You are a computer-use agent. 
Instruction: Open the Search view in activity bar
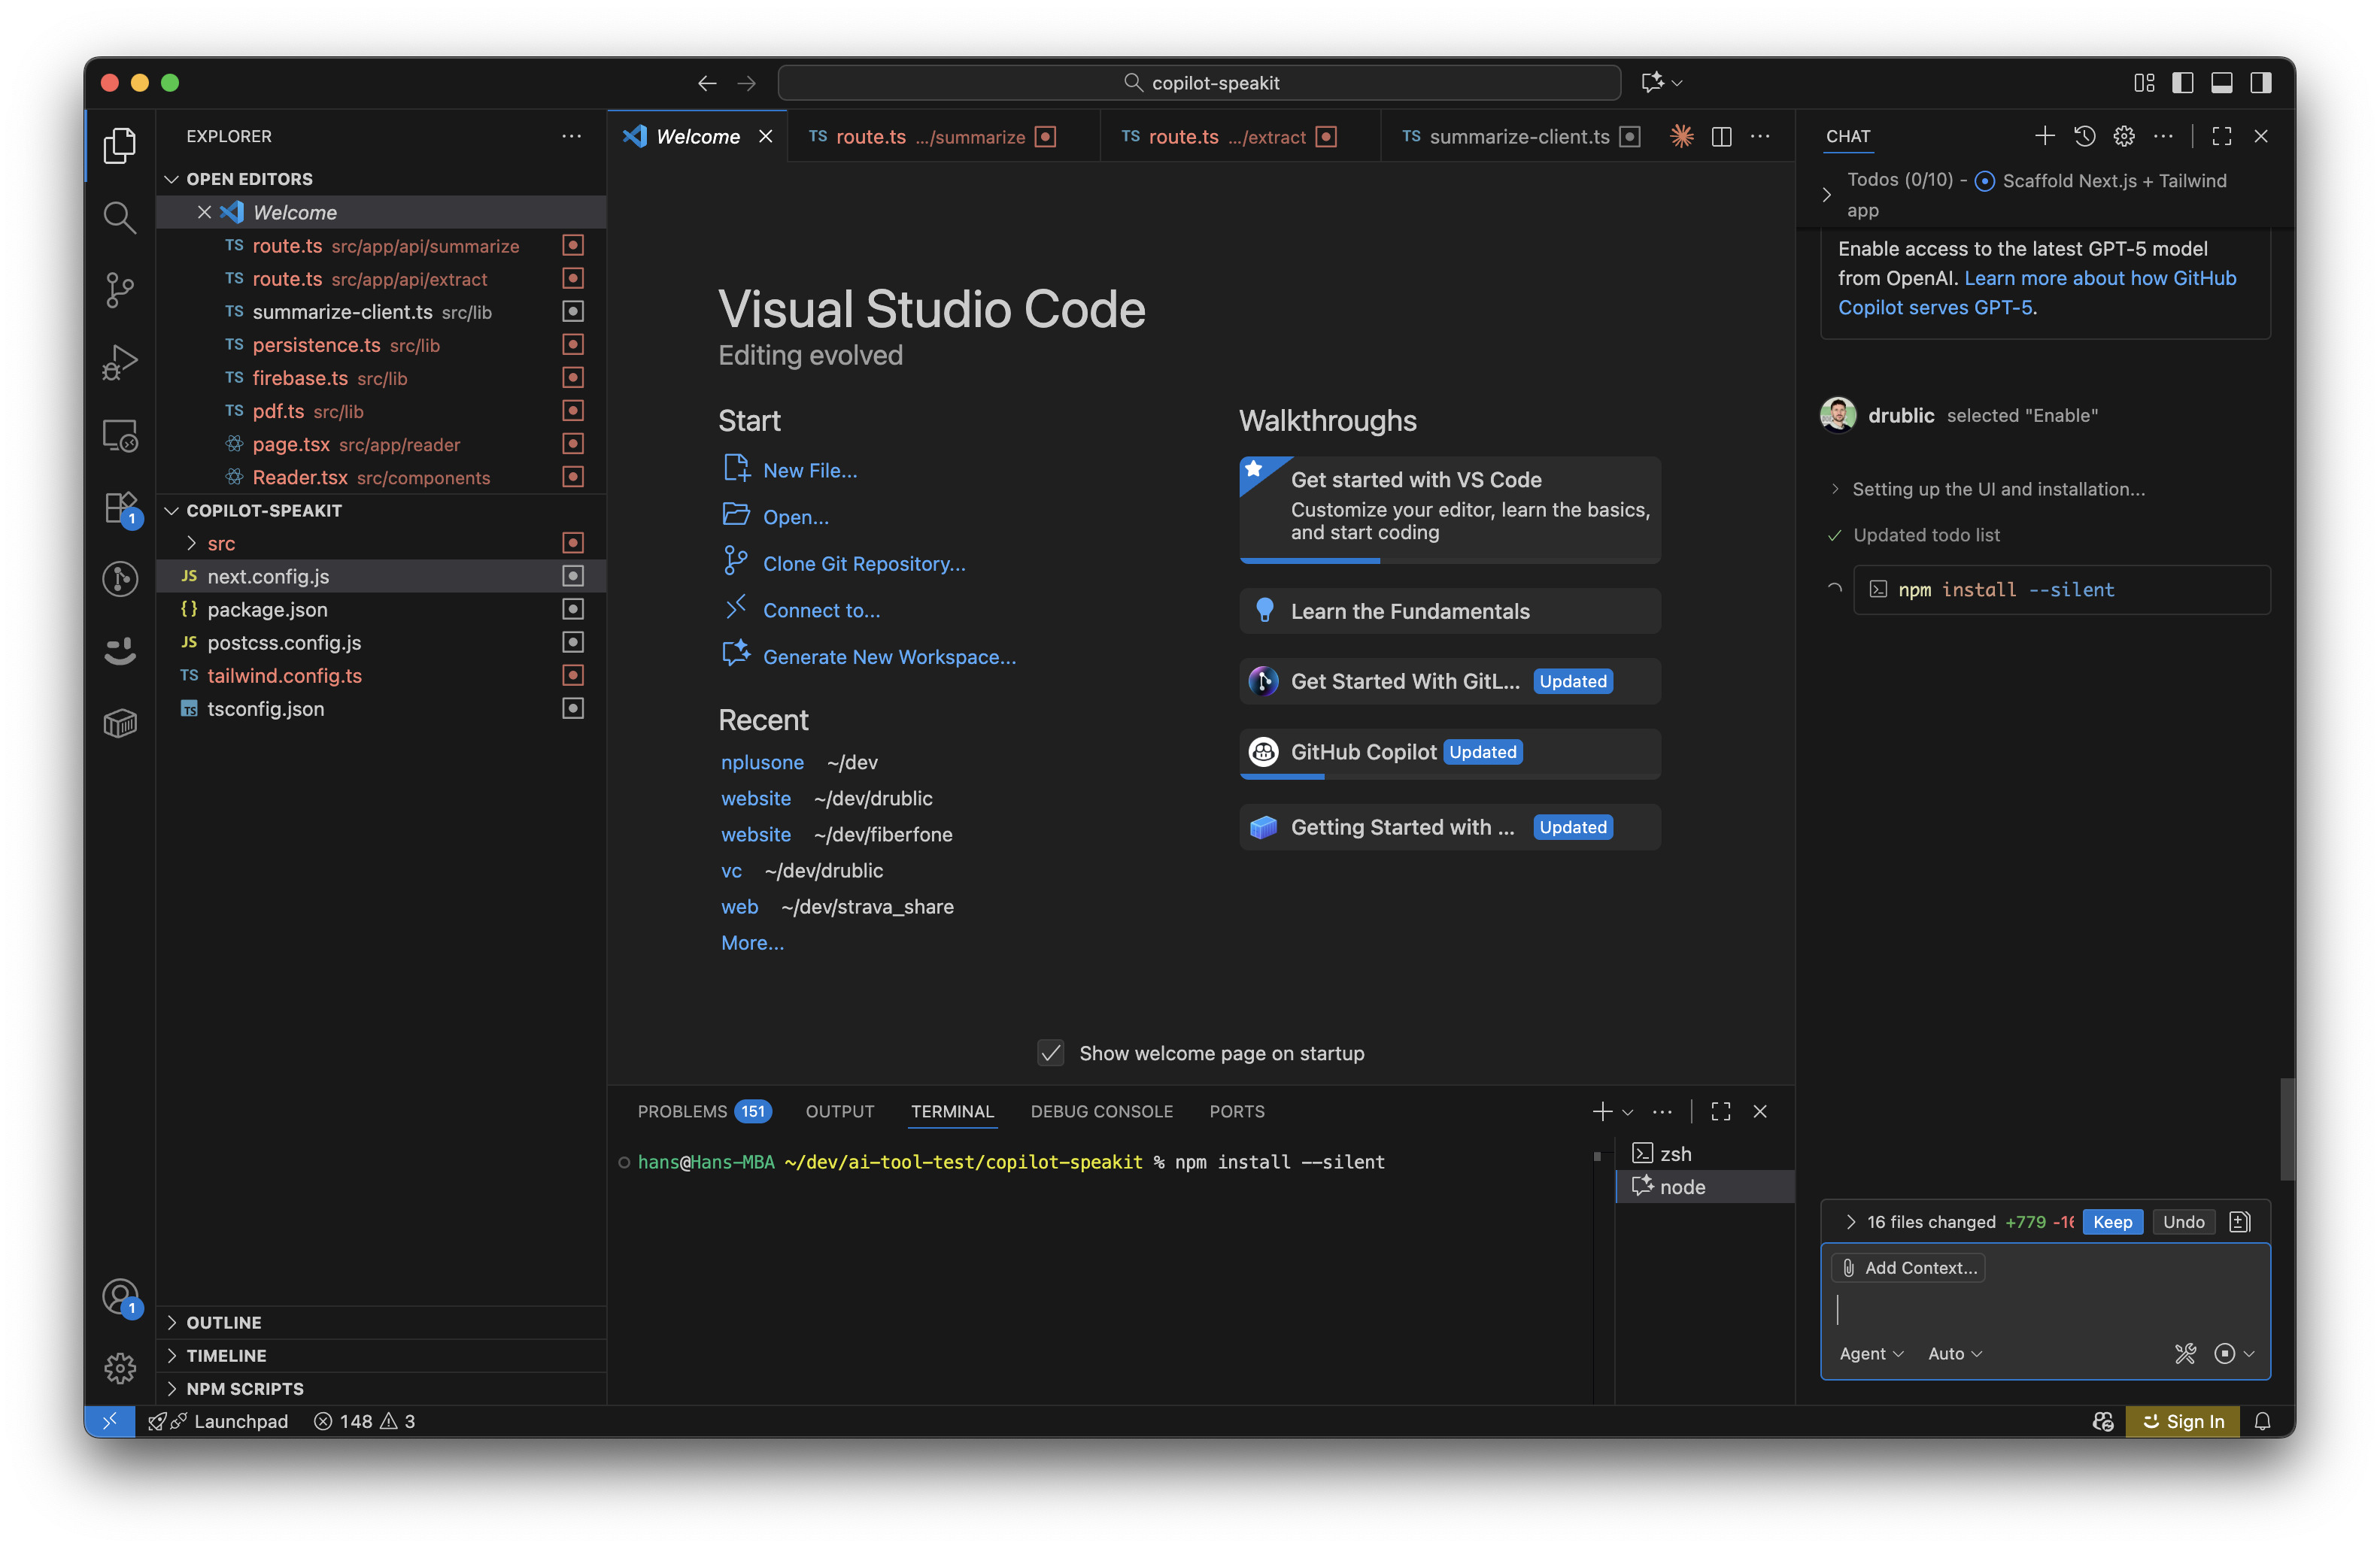[119, 217]
